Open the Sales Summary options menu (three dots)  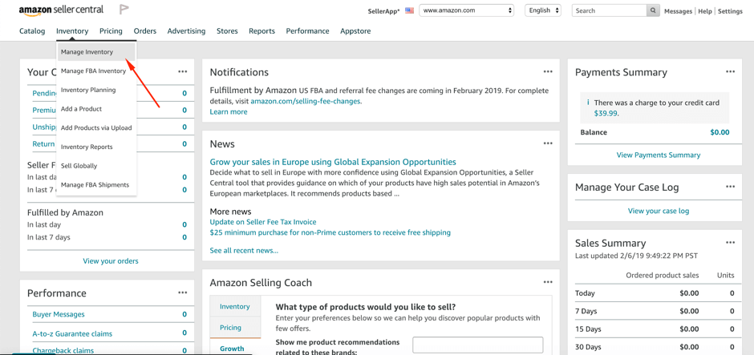click(731, 243)
